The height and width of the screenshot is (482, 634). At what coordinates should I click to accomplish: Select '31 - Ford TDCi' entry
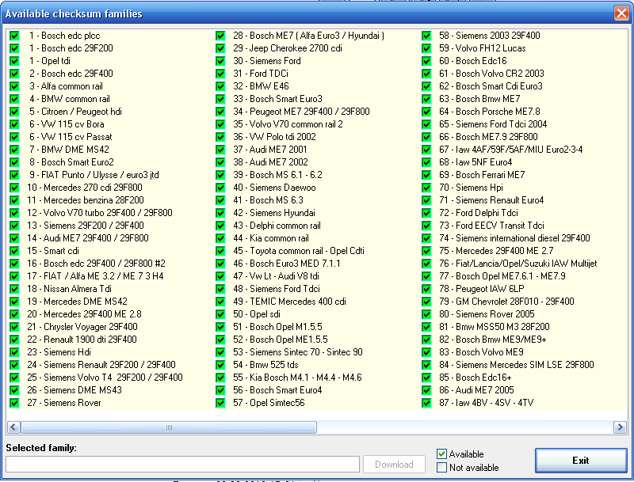(x=261, y=74)
